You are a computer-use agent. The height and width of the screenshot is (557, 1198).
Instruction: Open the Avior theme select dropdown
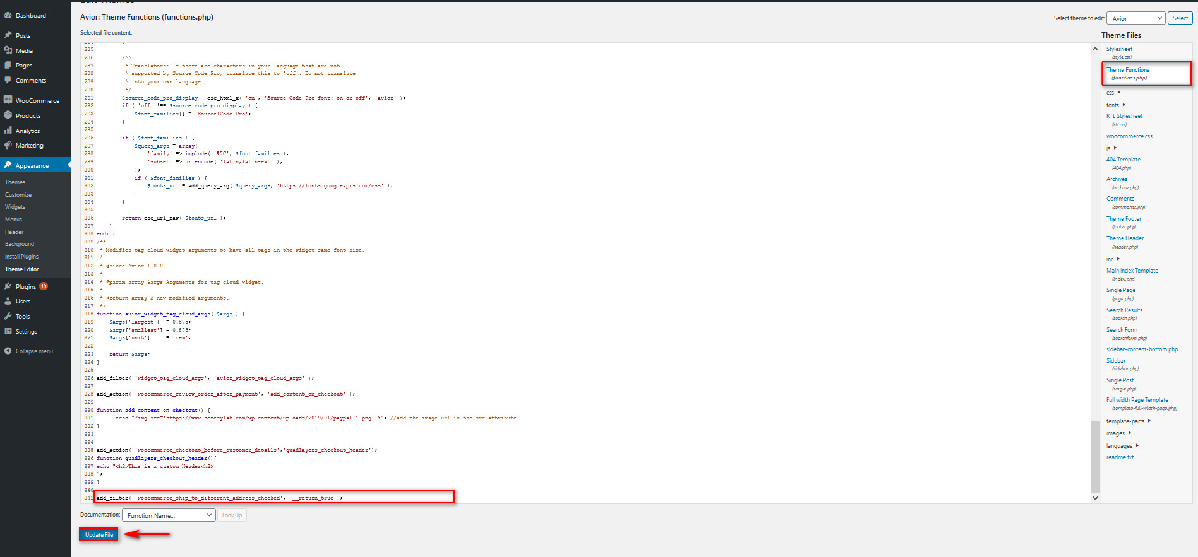coord(1135,18)
